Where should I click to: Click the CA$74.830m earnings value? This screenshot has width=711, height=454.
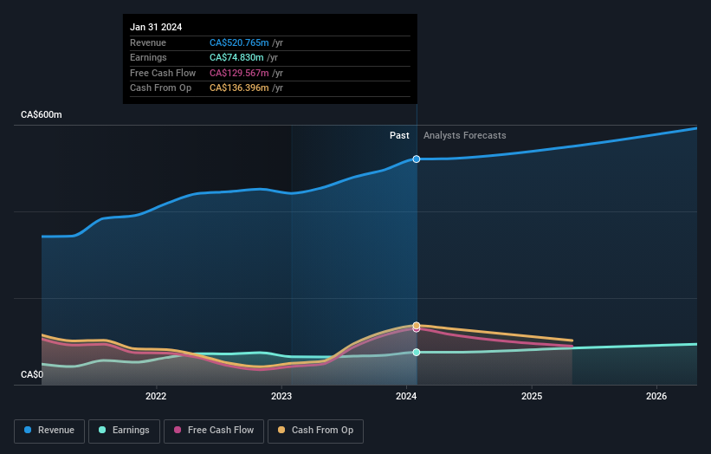tap(236, 57)
